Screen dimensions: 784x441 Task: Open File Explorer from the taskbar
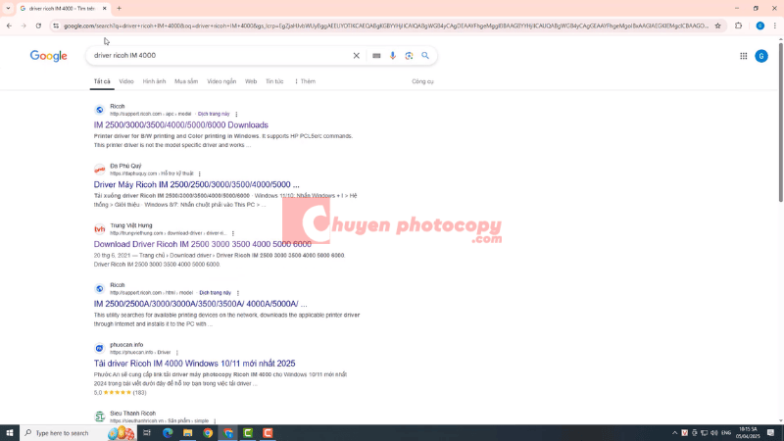187,433
